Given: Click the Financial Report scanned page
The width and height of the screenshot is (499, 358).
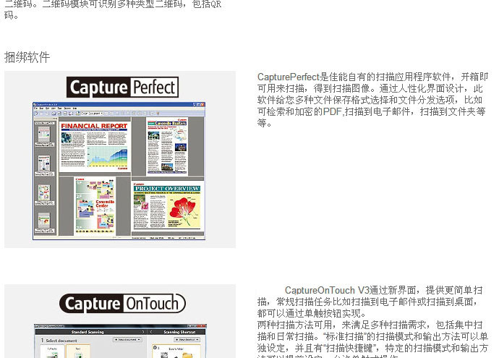Looking at the screenshot, I should pos(95,147).
